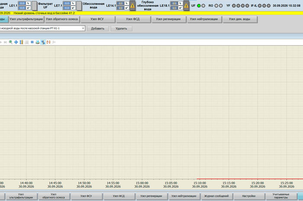Click bottom bar button Узел ультрафильтрации
Screen dimensions: 303x201
[21, 196]
